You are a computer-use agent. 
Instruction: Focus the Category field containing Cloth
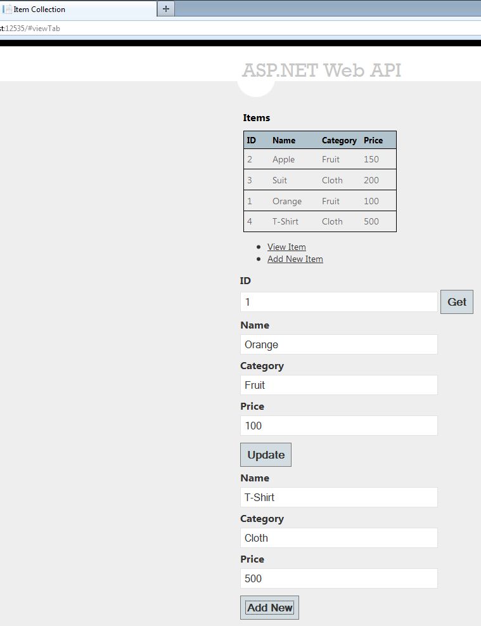click(338, 538)
